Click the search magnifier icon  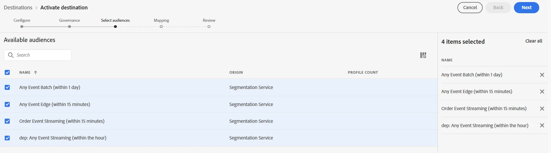pos(11,55)
